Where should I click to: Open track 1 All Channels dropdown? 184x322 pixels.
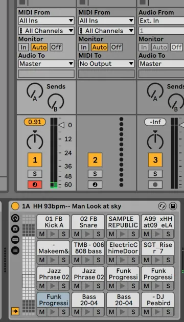pyautogui.click(x=46, y=31)
